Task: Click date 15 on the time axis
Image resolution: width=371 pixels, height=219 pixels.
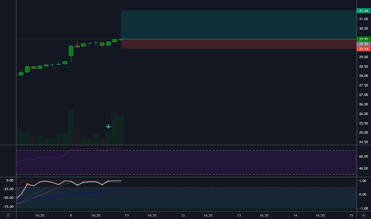Action: (351, 215)
